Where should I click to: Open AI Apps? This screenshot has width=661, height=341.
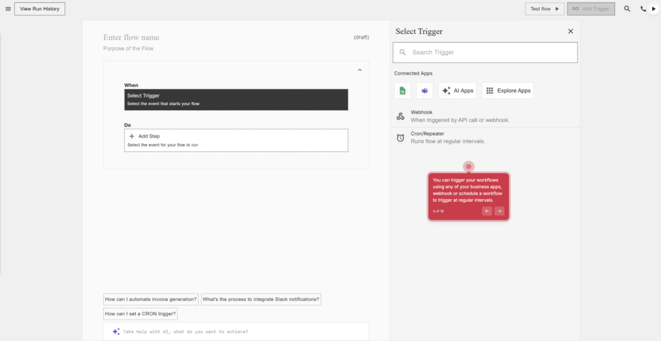[x=458, y=90]
